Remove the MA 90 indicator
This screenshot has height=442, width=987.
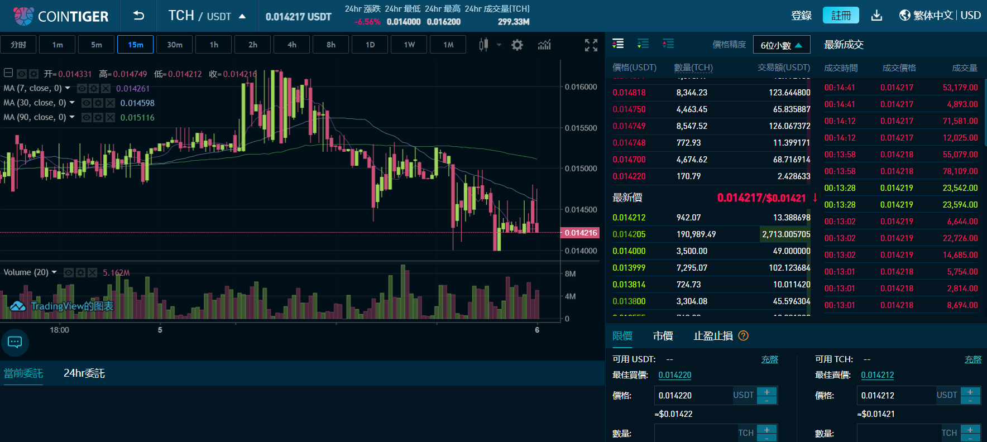(110, 117)
